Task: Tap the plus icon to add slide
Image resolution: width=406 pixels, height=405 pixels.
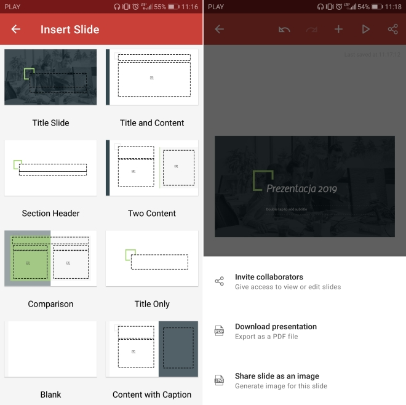Action: coord(338,29)
